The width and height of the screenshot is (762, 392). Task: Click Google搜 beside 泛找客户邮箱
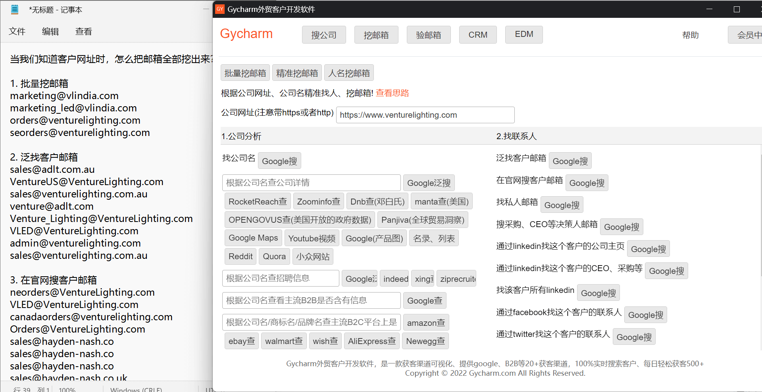point(570,161)
